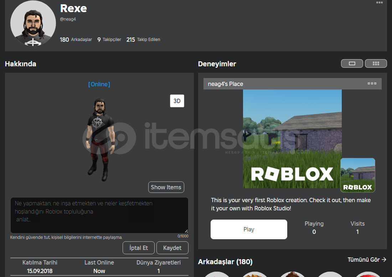This screenshot has width=392, height=277.
Task: Open Tümünü Gör friends link
Action: (367, 260)
